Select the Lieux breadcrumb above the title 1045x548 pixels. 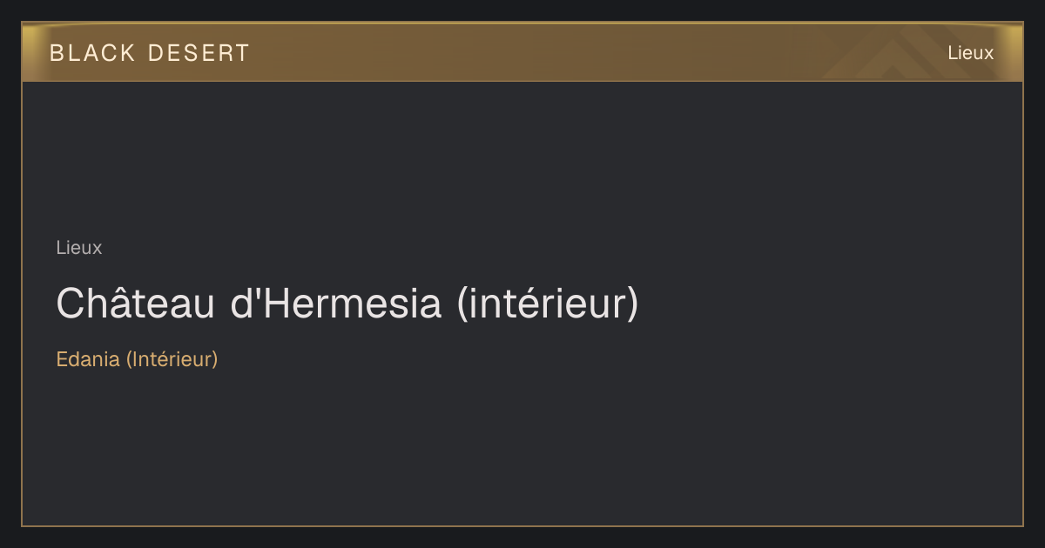tap(79, 247)
